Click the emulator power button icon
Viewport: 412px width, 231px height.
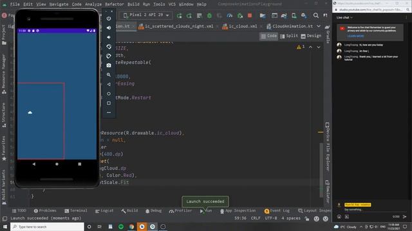[x=109, y=19]
